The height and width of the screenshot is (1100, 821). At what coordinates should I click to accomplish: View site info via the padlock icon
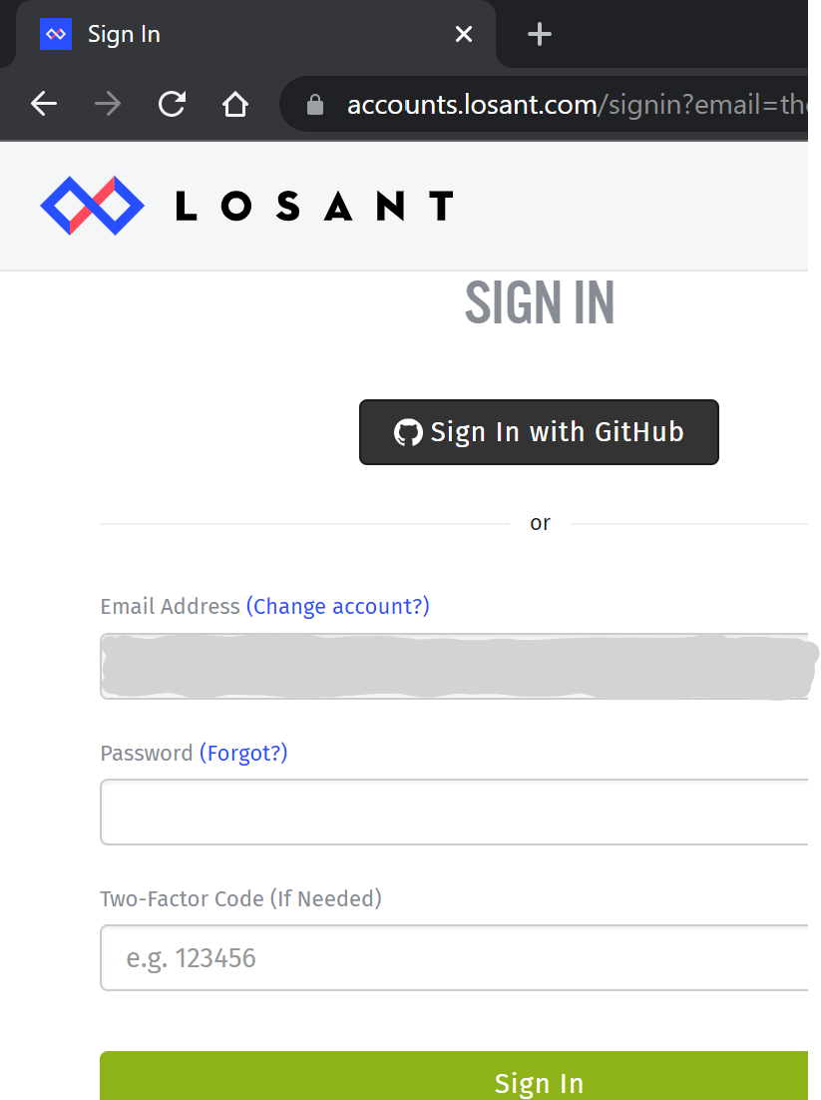[315, 105]
